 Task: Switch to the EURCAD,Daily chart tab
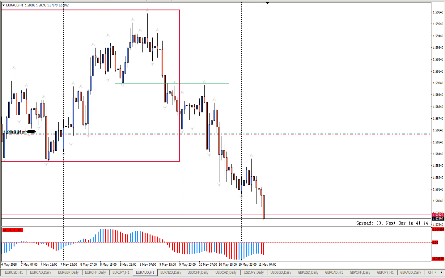coord(40,272)
